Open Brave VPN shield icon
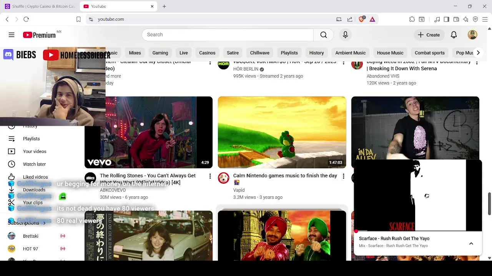Screen dimensions: 492x276 pos(475,19)
